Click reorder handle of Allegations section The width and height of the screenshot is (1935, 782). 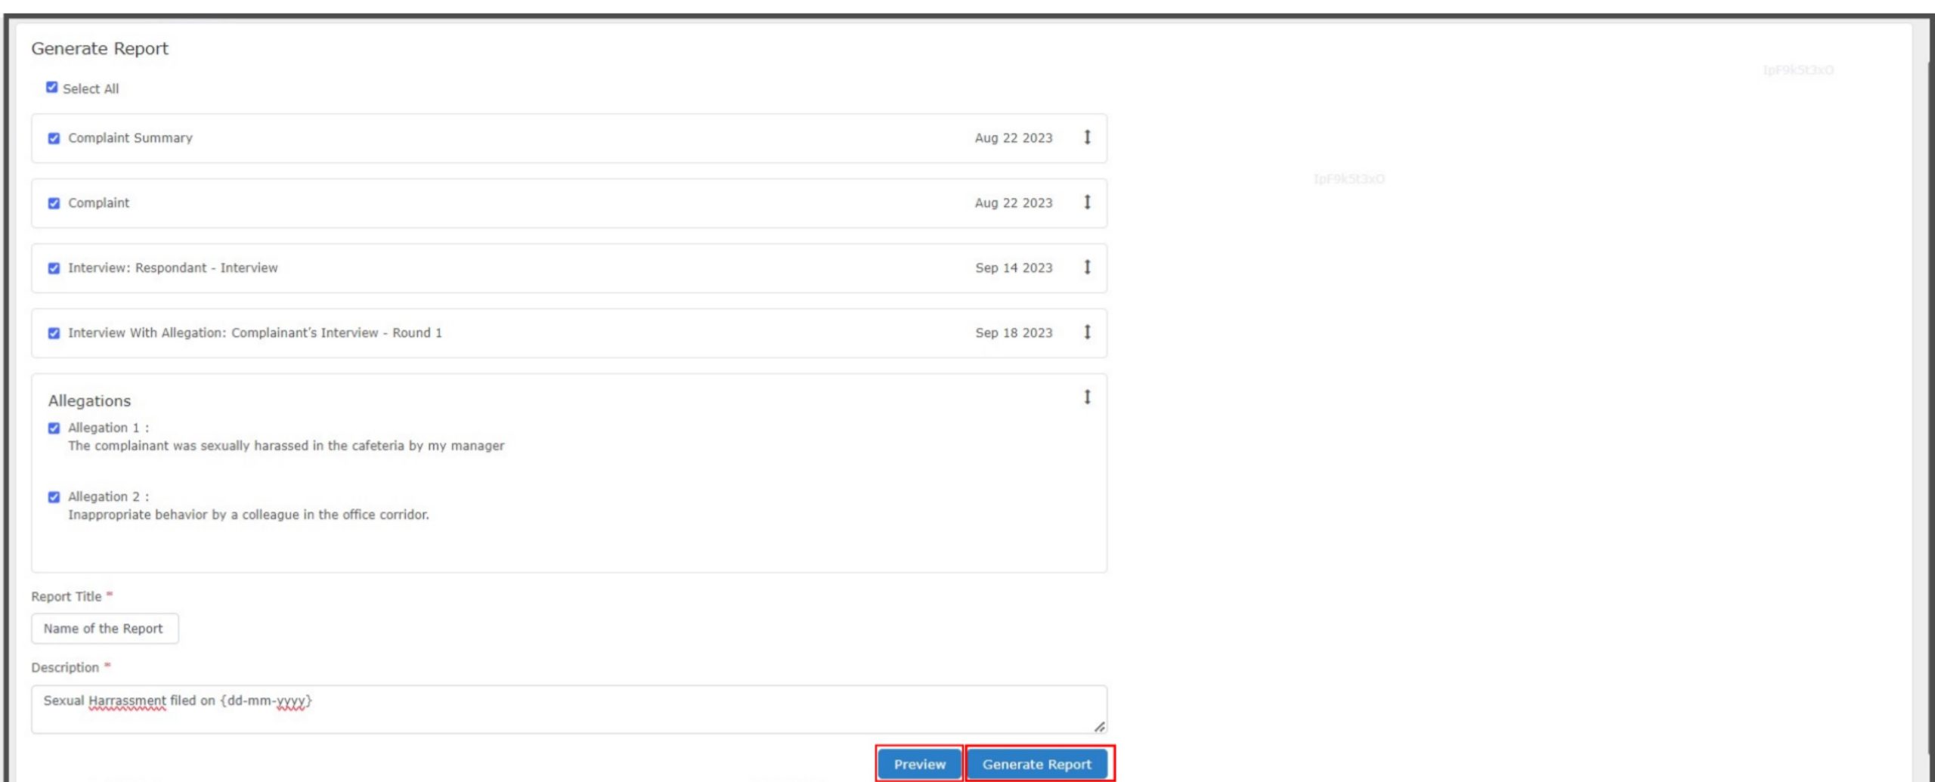point(1087,397)
